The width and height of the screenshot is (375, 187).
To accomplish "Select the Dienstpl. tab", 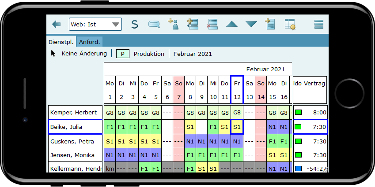I will click(x=61, y=42).
